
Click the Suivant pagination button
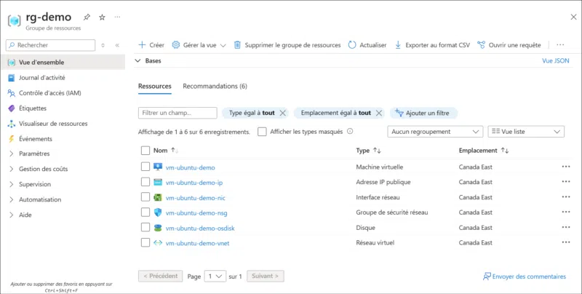tap(266, 277)
